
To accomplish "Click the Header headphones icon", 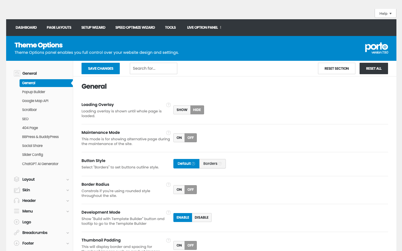I will click(17, 201).
